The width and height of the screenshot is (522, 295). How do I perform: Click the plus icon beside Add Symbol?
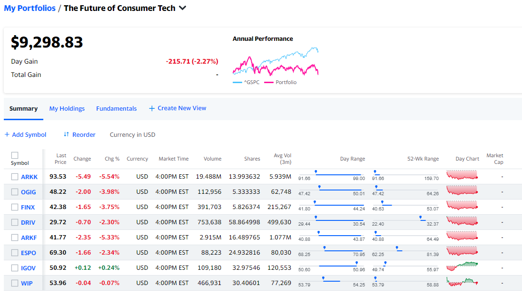pyautogui.click(x=7, y=134)
